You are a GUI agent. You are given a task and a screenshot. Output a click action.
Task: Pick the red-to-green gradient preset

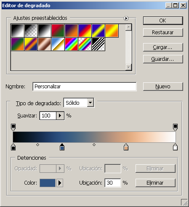(x=58, y=30)
